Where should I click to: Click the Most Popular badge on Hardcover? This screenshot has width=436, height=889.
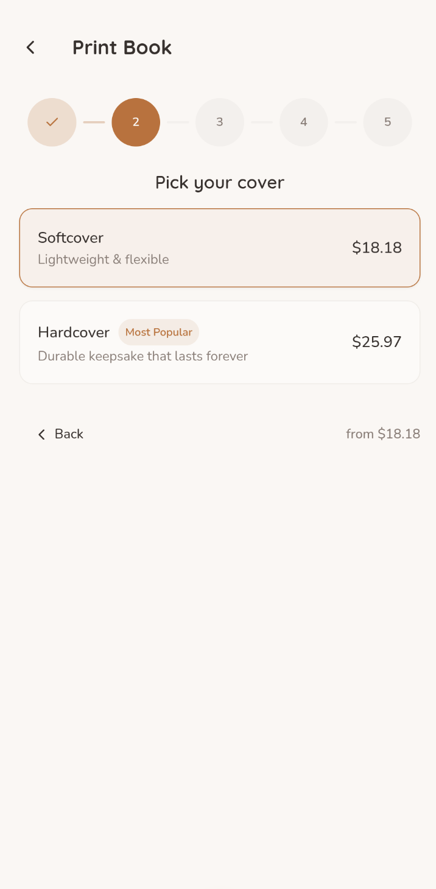[x=159, y=332]
